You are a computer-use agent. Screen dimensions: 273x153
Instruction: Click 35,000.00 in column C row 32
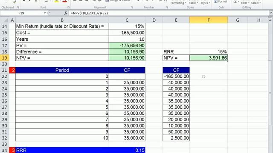point(127,138)
